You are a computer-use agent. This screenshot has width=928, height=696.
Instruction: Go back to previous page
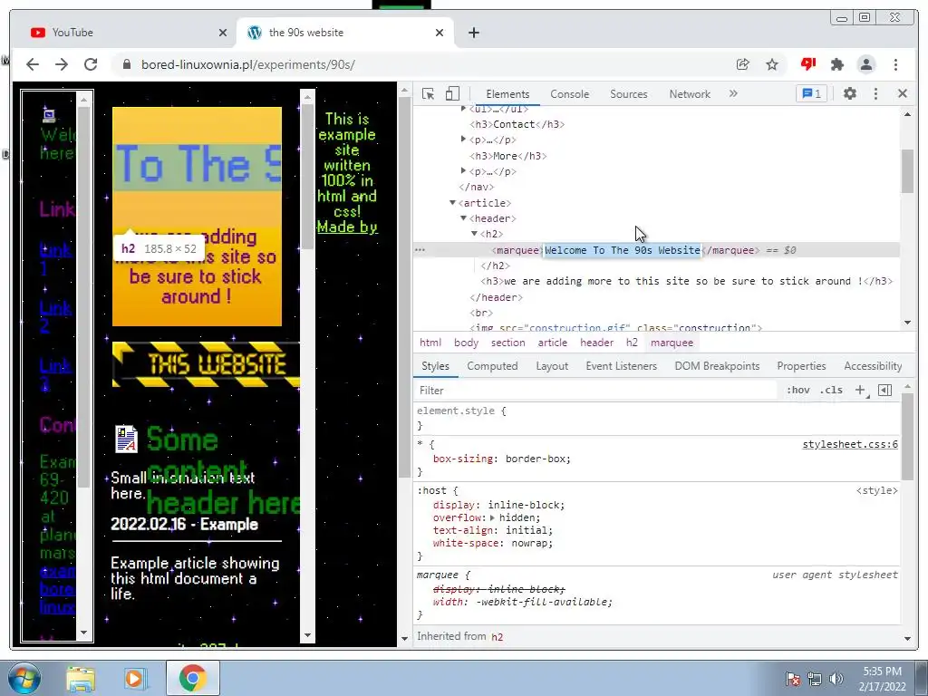tap(33, 64)
